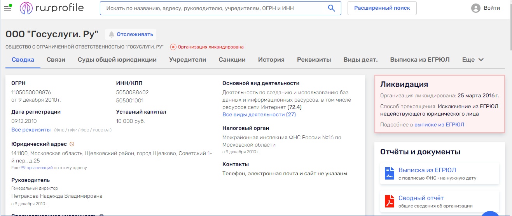Expand the Еще tab dropdown

[x=473, y=60]
